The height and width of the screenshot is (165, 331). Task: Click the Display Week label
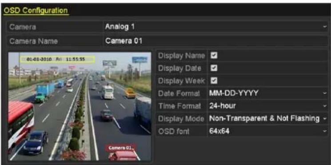pos(182,81)
